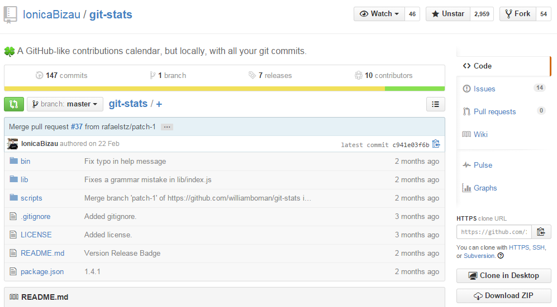Image resolution: width=557 pixels, height=307 pixels.
Task: Open the .gitignore file
Action: click(x=36, y=216)
